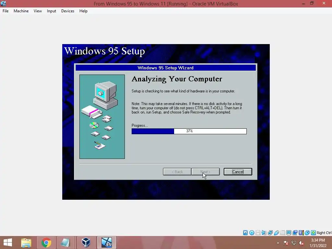The height and width of the screenshot is (249, 332).
Task: Click the notebook app taskbar icon
Action: tap(65, 243)
